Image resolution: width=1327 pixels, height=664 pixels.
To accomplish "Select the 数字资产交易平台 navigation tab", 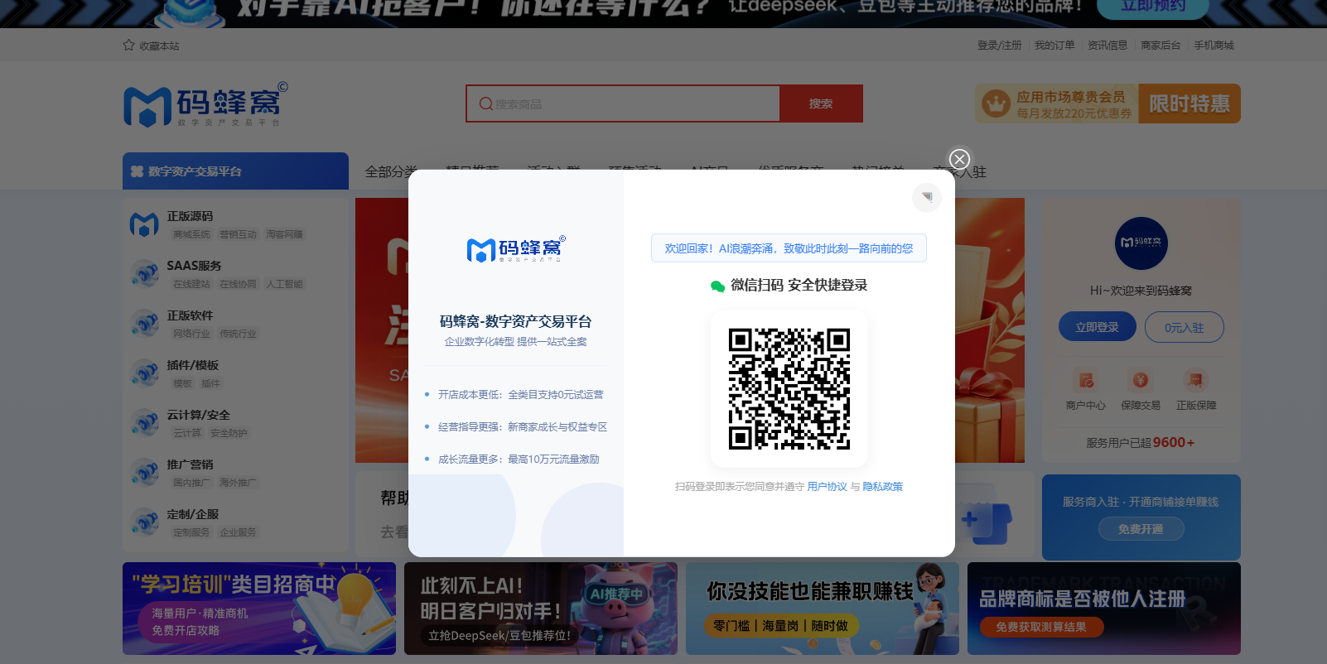I will pos(235,171).
